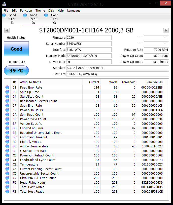Viewport: 173px width, 205px height.
Task: Click status orb for Total Host Reads
Action: tap(7, 191)
